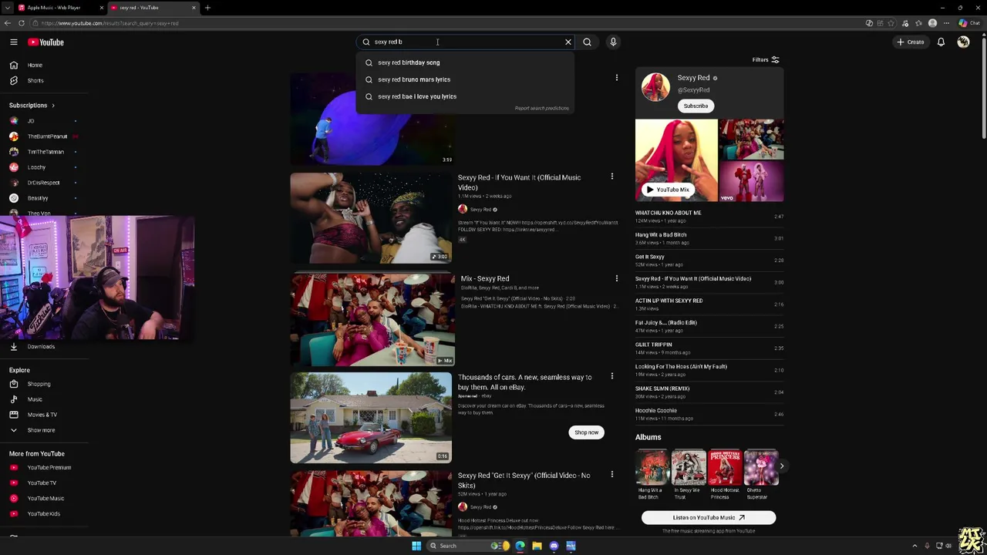
Task: Open the In Sexyy We Trust album
Action: click(x=688, y=475)
